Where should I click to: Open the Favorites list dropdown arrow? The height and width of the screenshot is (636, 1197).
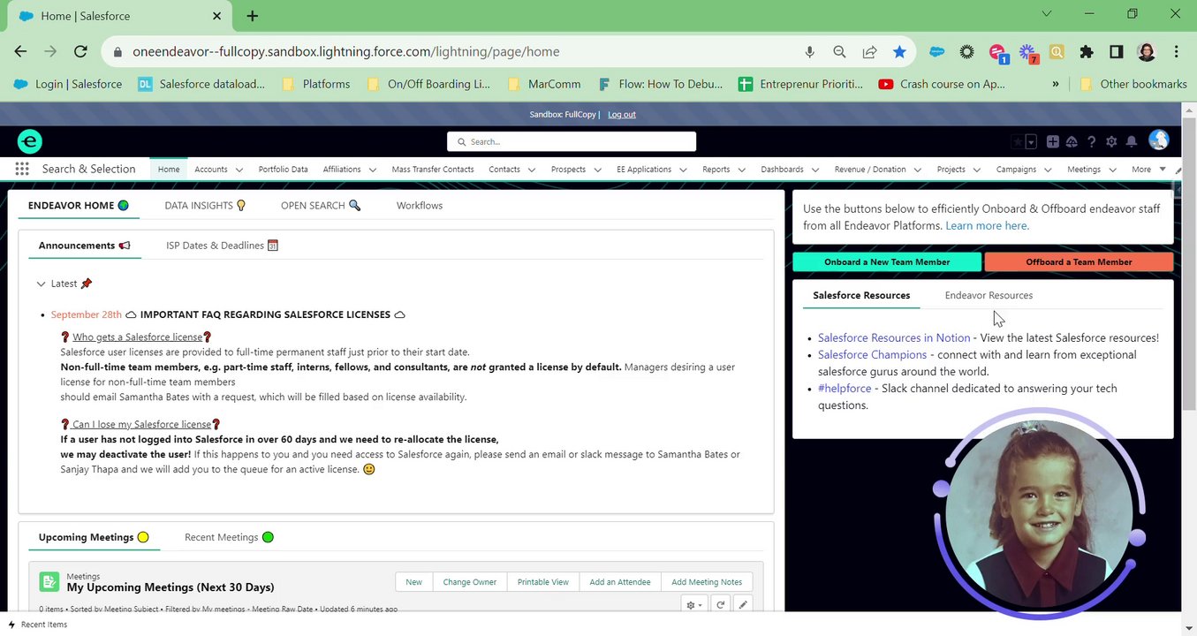click(1031, 141)
